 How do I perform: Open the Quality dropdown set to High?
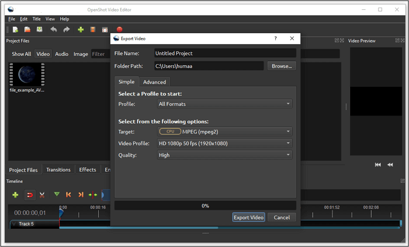(x=224, y=155)
